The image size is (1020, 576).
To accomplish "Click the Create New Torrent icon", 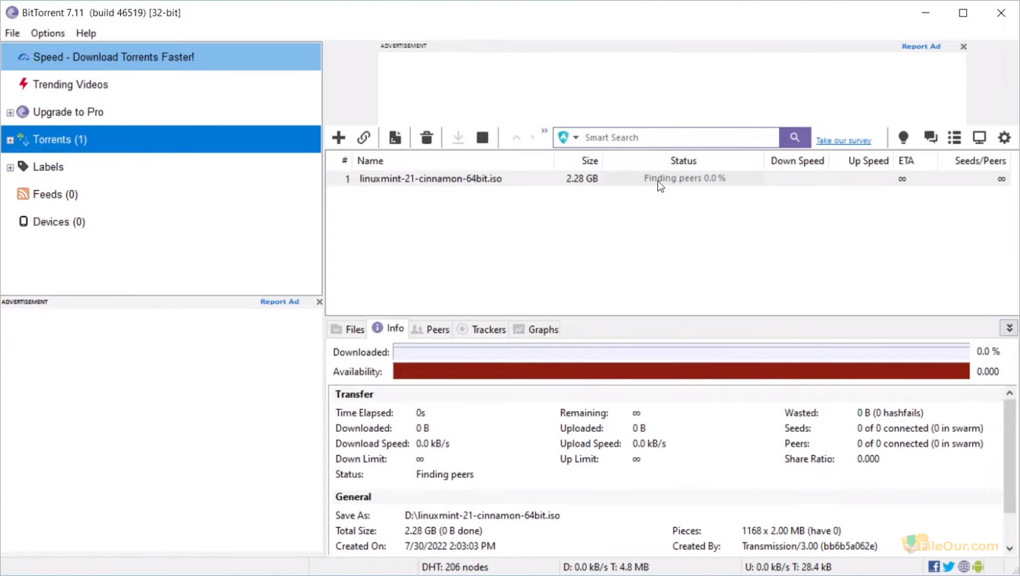I will (x=395, y=138).
